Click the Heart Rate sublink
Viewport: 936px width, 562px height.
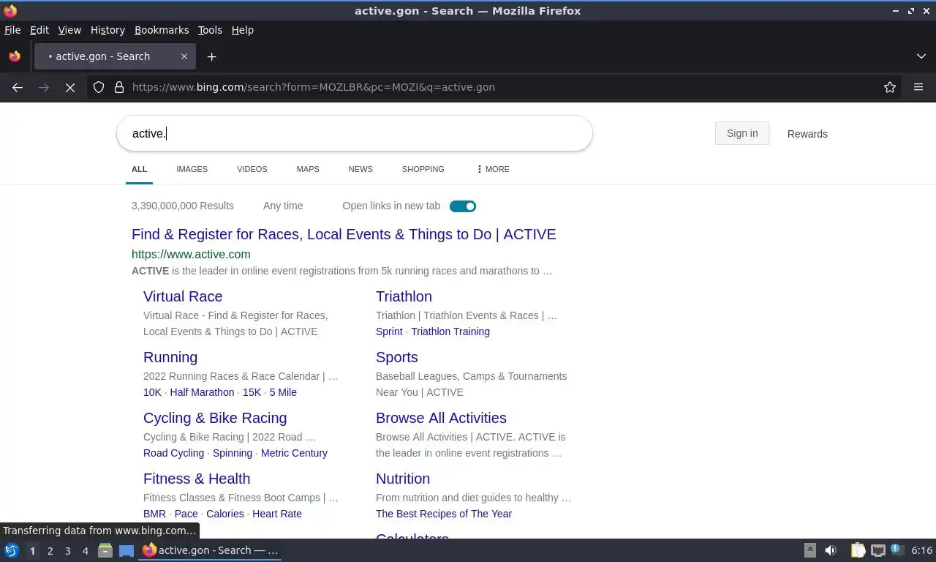point(277,514)
